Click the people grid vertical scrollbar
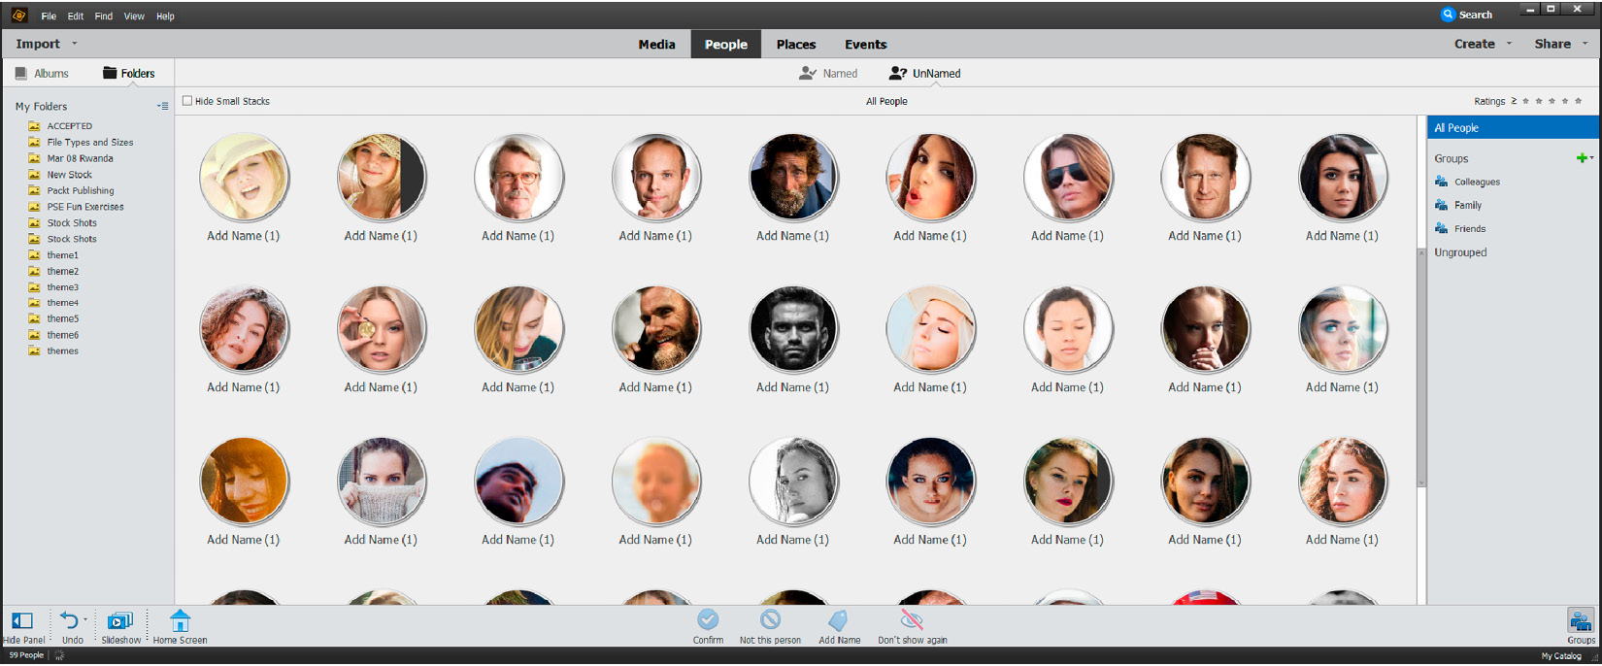Image resolution: width=1602 pixels, height=666 pixels. point(1421,367)
